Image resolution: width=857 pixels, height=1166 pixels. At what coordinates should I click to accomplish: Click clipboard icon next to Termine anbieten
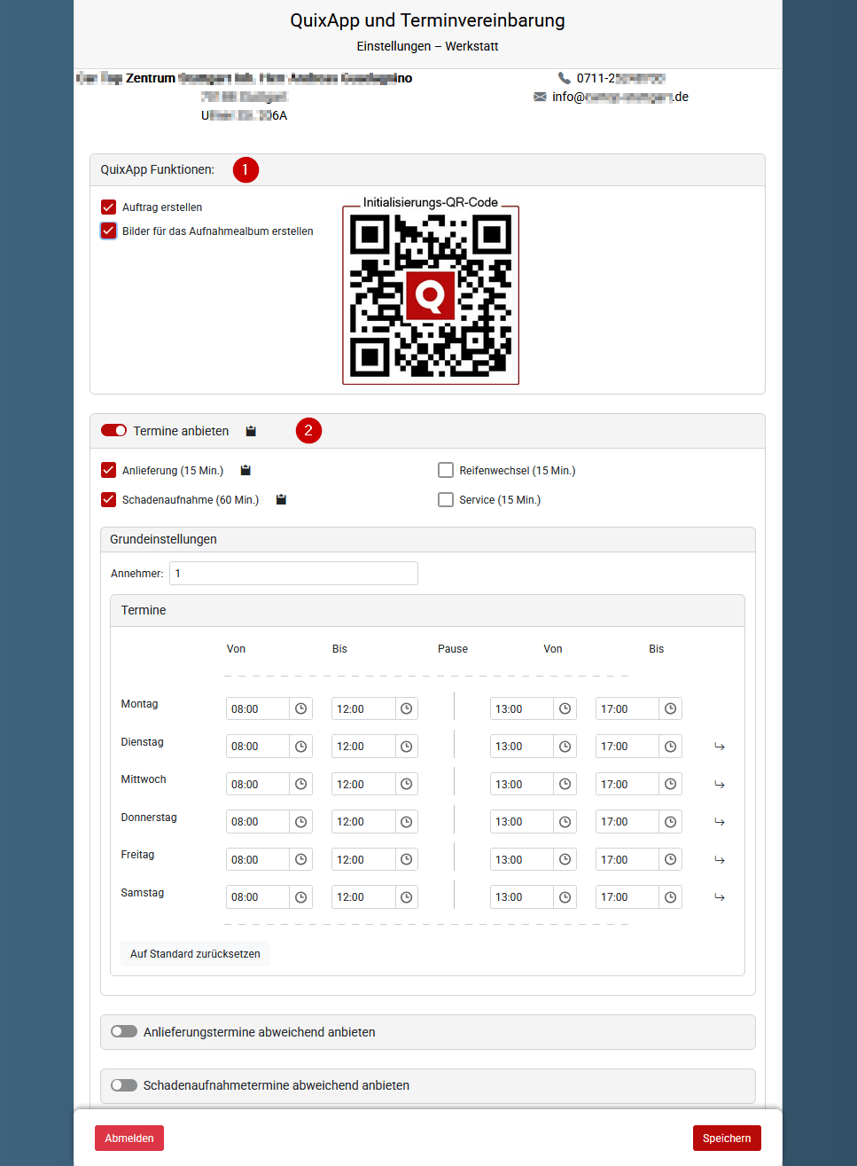point(251,431)
